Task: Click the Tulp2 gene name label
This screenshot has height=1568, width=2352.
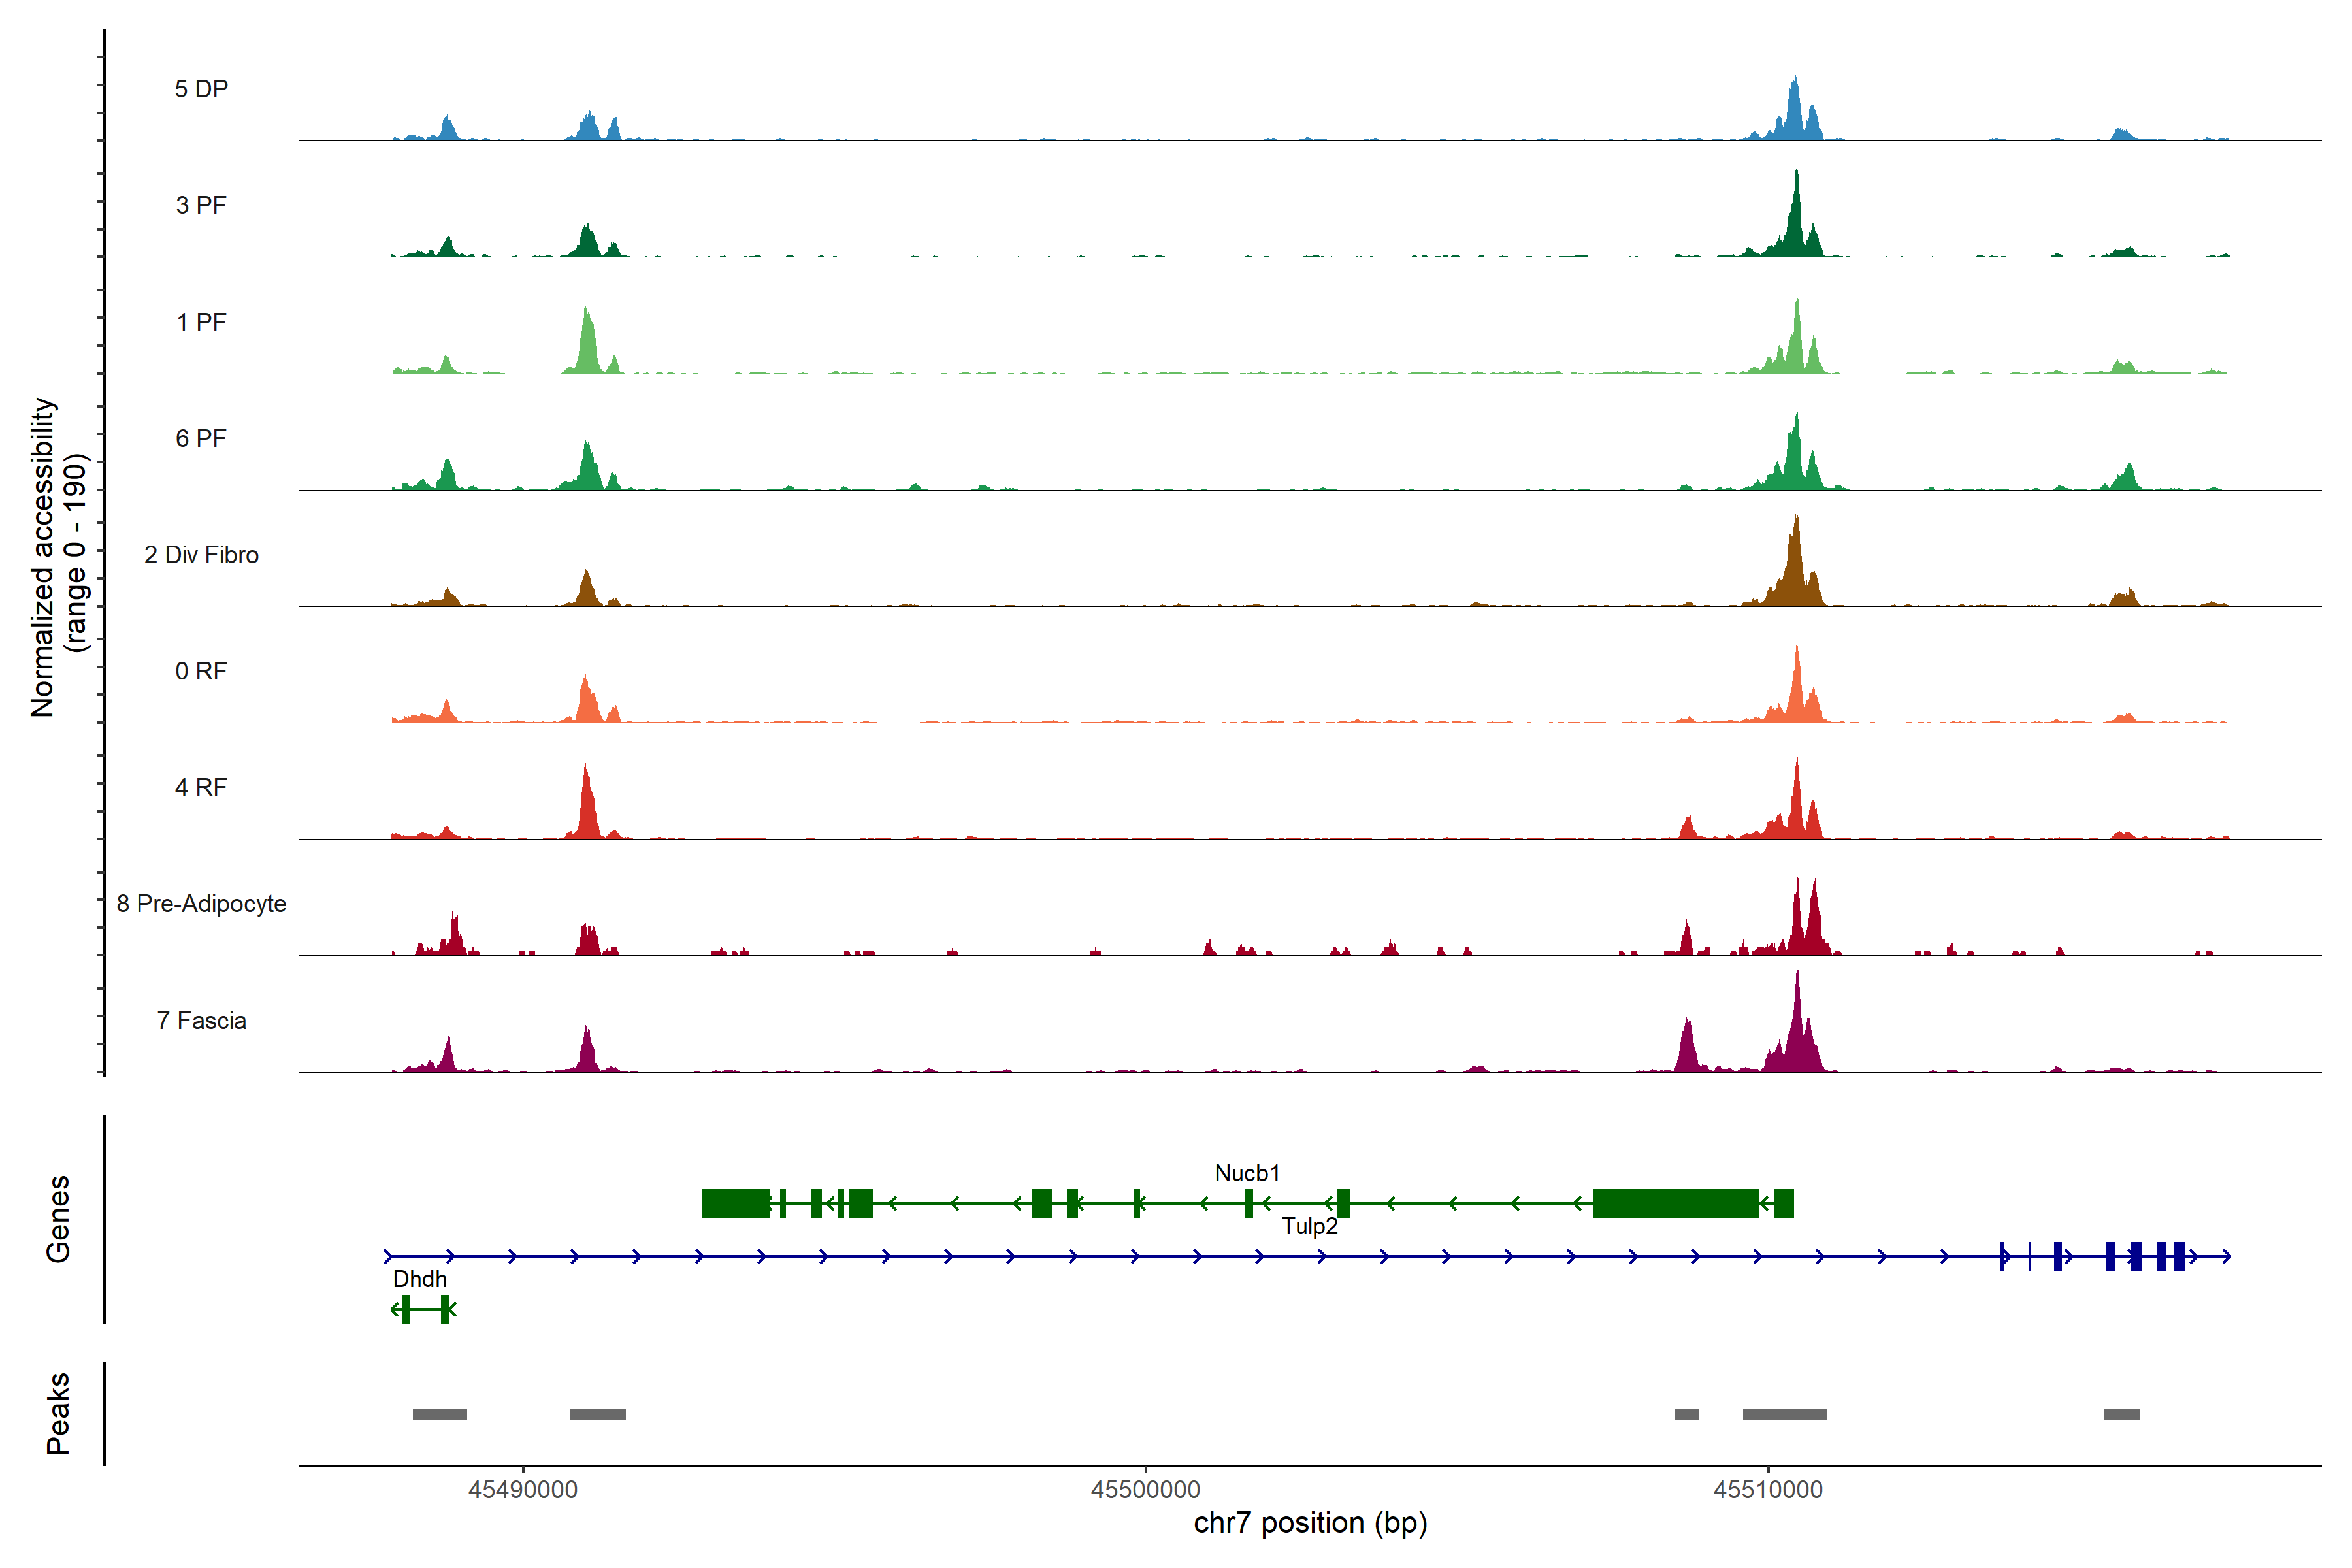Action: pyautogui.click(x=1309, y=1226)
